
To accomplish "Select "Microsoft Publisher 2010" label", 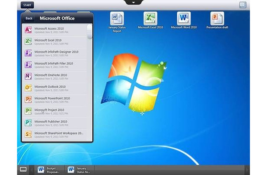I will pos(51,121).
